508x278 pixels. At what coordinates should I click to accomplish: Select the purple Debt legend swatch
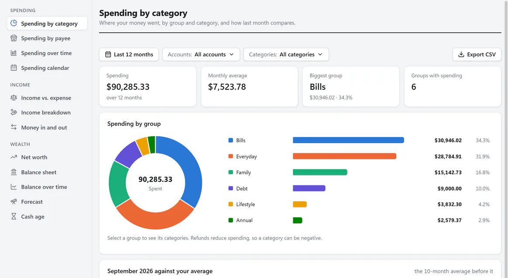point(231,188)
